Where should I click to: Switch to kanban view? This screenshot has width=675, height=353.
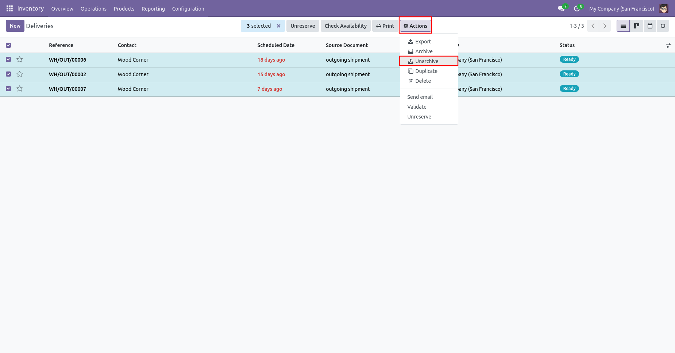point(636,26)
